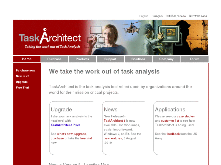Open the TaskArchitect Pro 3 link
The width and height of the screenshot is (221, 165).
[x=65, y=125]
